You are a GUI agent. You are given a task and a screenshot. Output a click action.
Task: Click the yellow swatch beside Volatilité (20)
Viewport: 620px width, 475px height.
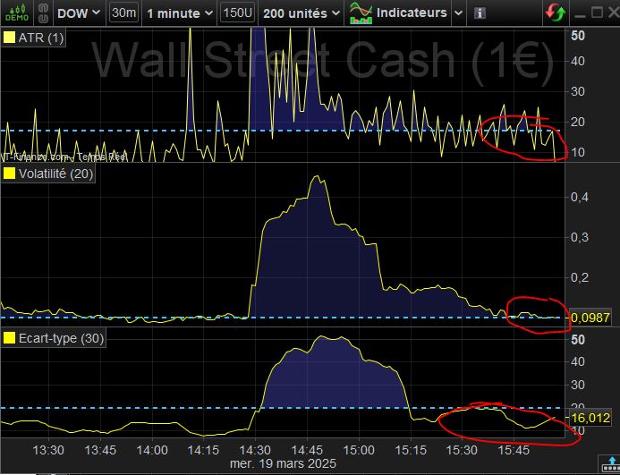[x=9, y=174]
